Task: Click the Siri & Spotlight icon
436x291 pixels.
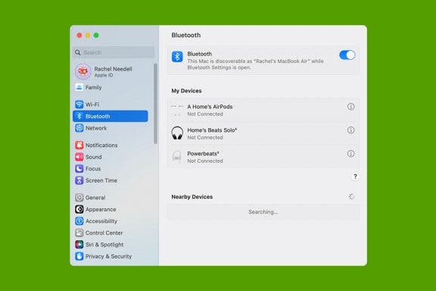Action: click(x=79, y=245)
